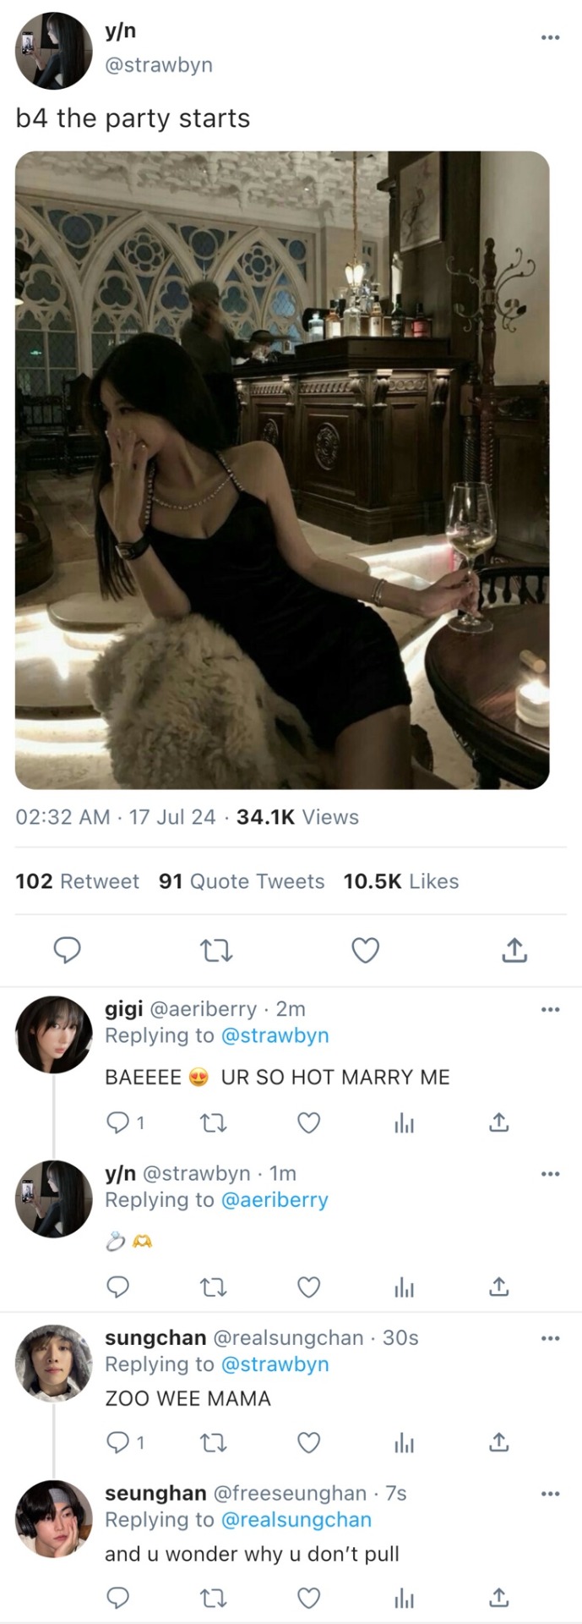The width and height of the screenshot is (582, 1624).
Task: Reply to sungchan's "ZOO WEE MAMA" comment
Action: pos(117,1442)
